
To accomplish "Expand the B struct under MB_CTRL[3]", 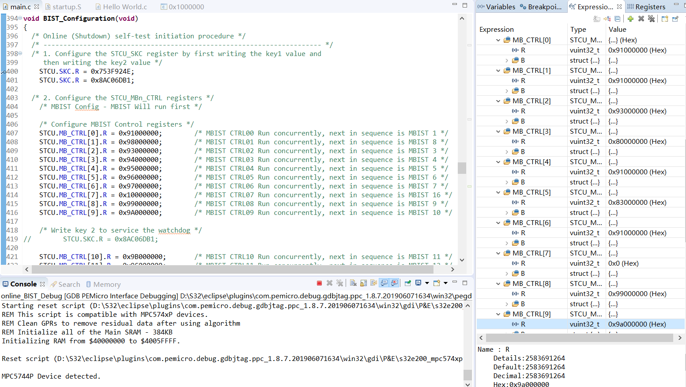I will click(x=507, y=152).
